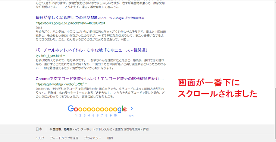Go to results page 5
276x142 pixels.
click(93, 115)
